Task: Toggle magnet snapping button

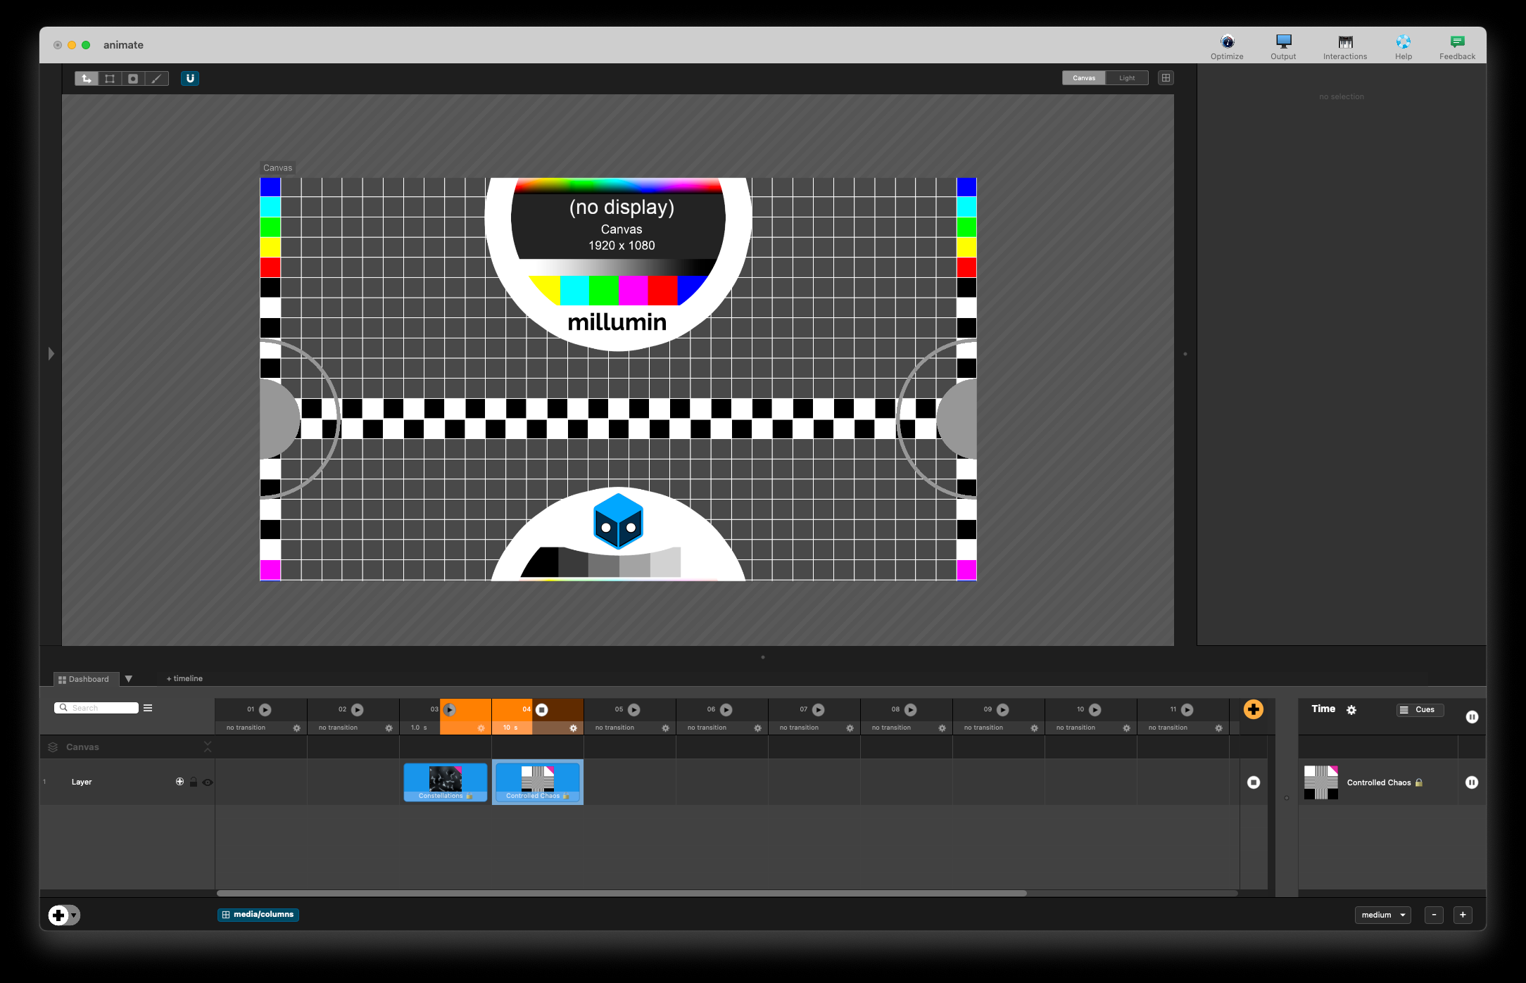Action: pos(190,79)
